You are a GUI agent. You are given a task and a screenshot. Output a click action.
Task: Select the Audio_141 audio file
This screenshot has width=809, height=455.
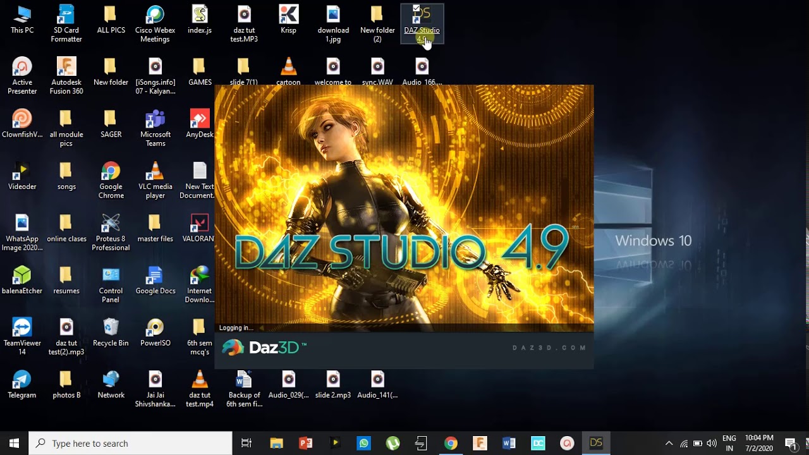click(377, 384)
